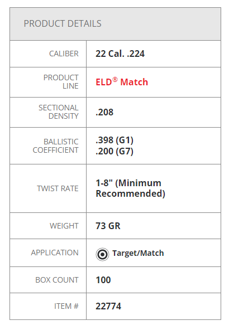
Task: Click the Target/Match bullseye icon
Action: [102, 254]
